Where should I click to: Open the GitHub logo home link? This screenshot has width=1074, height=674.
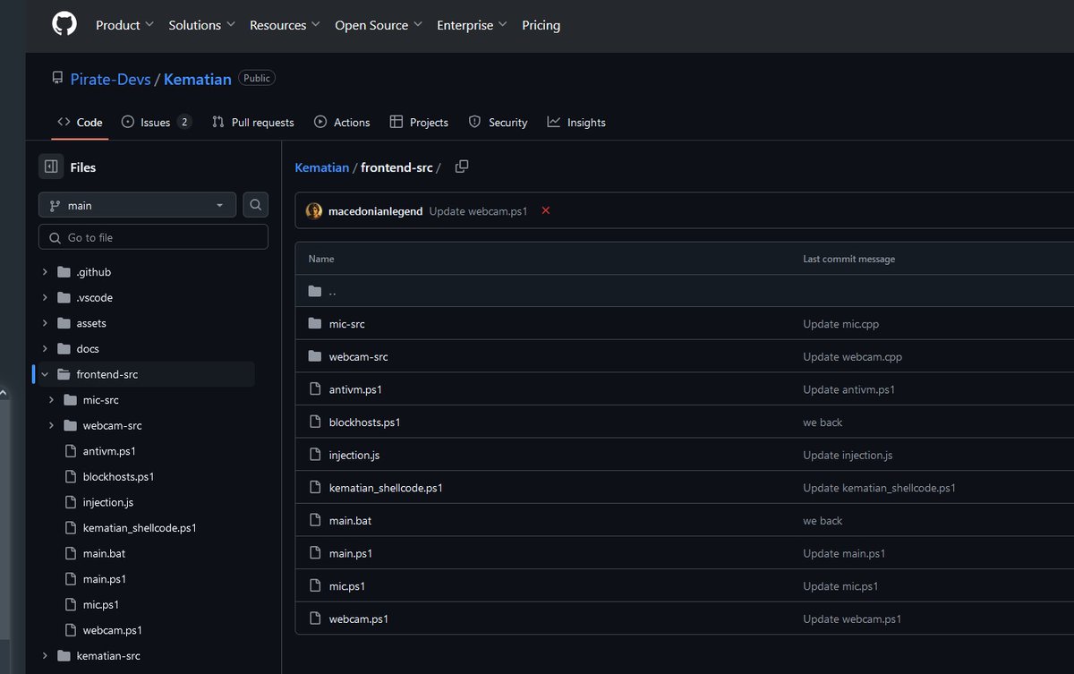point(64,24)
